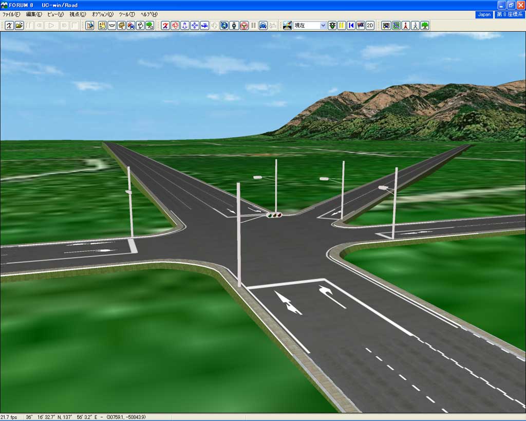The width and height of the screenshot is (526, 421).
Task: Switch to 2D view button
Action: coord(370,26)
